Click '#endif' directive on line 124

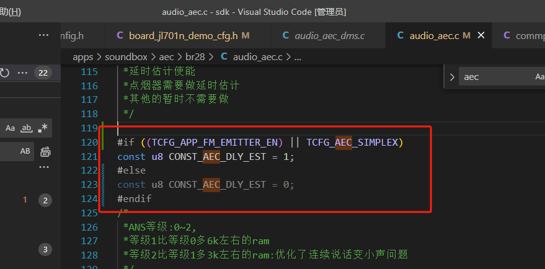click(135, 199)
